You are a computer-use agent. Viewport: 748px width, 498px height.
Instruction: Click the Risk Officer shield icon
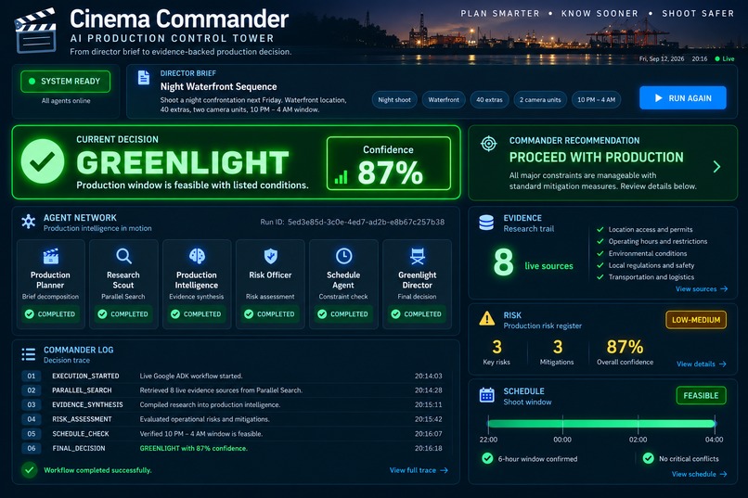(270, 256)
